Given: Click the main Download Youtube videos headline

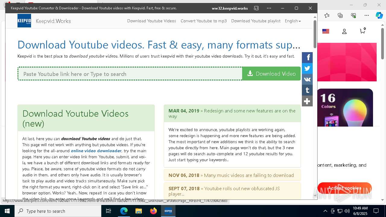Looking at the screenshot, I should 159,45.
